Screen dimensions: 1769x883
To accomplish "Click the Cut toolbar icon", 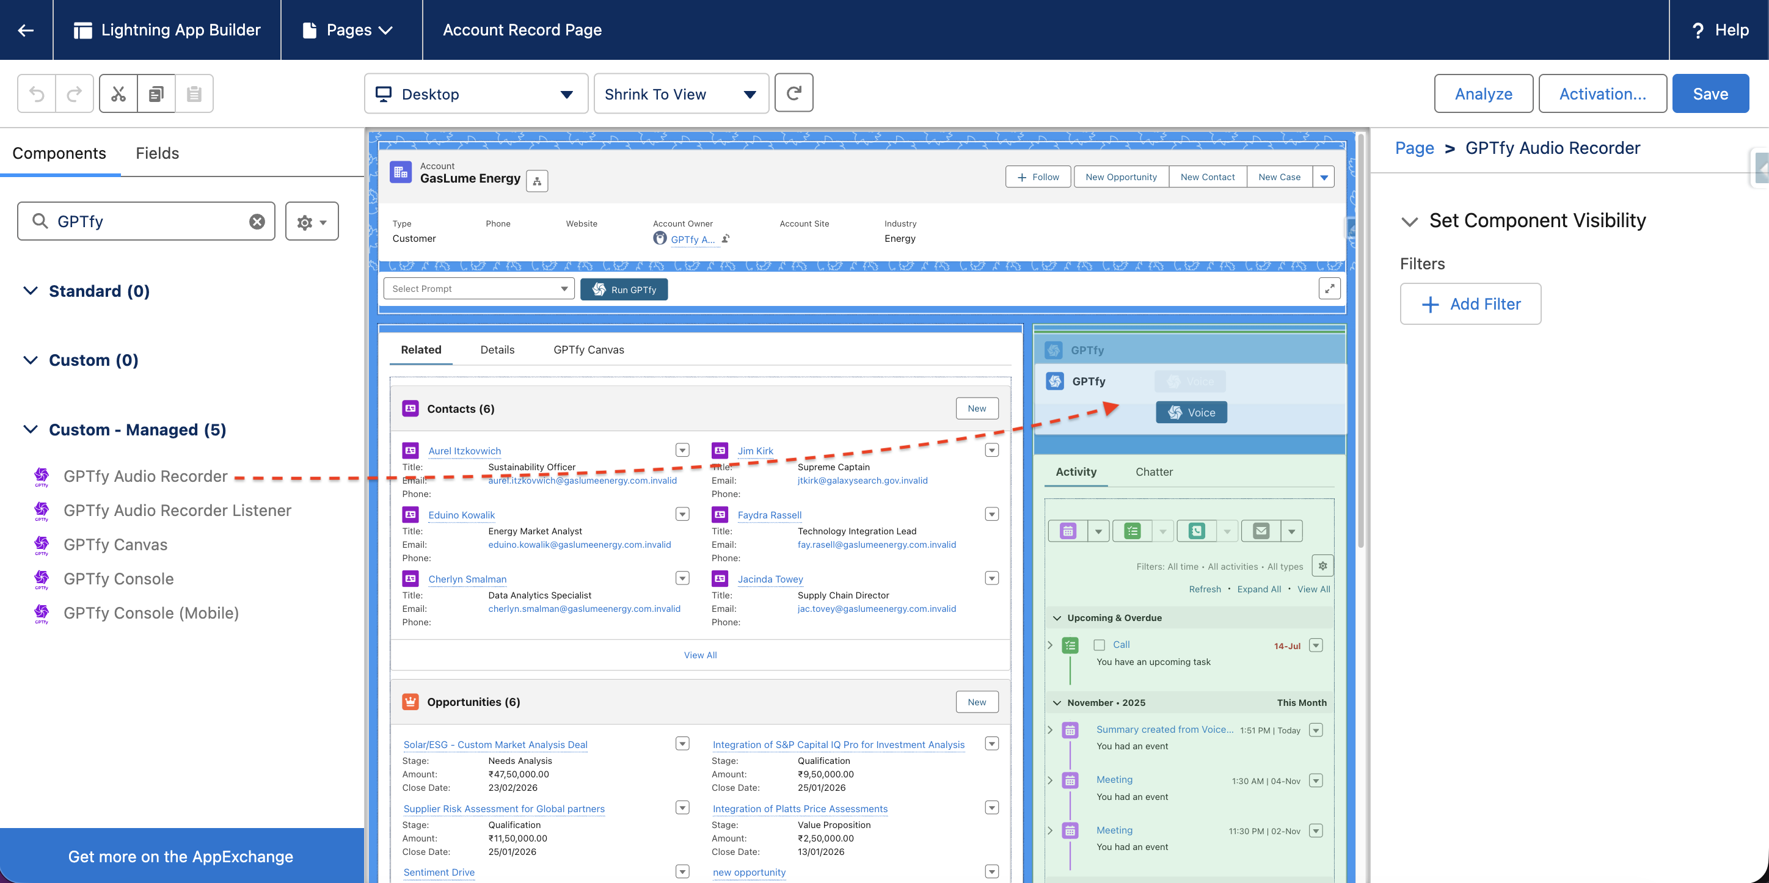I will tap(118, 93).
